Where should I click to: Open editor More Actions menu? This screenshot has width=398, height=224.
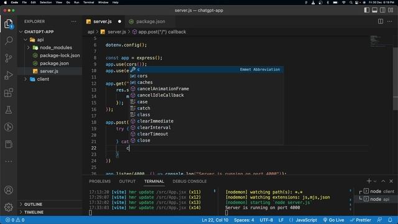390,22
